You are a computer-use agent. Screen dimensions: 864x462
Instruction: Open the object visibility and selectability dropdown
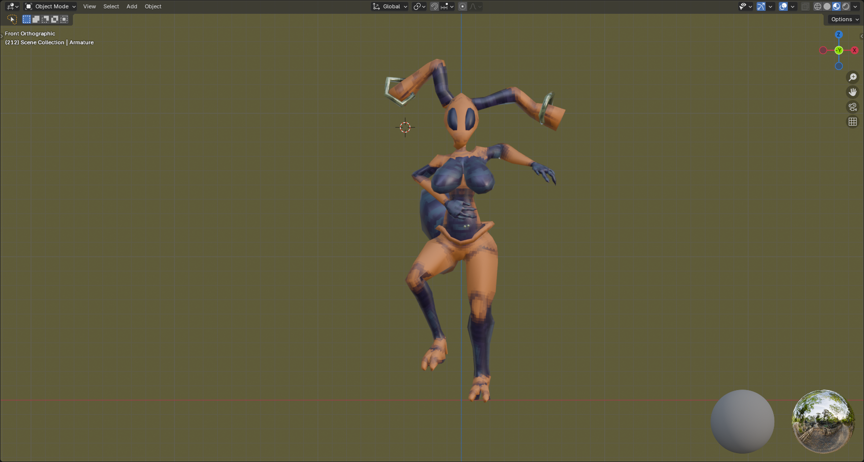pos(745,6)
